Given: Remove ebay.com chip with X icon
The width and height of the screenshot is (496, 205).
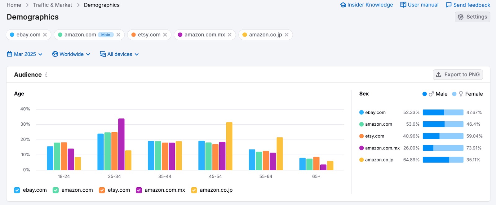Looking at the screenshot, I should (45, 35).
